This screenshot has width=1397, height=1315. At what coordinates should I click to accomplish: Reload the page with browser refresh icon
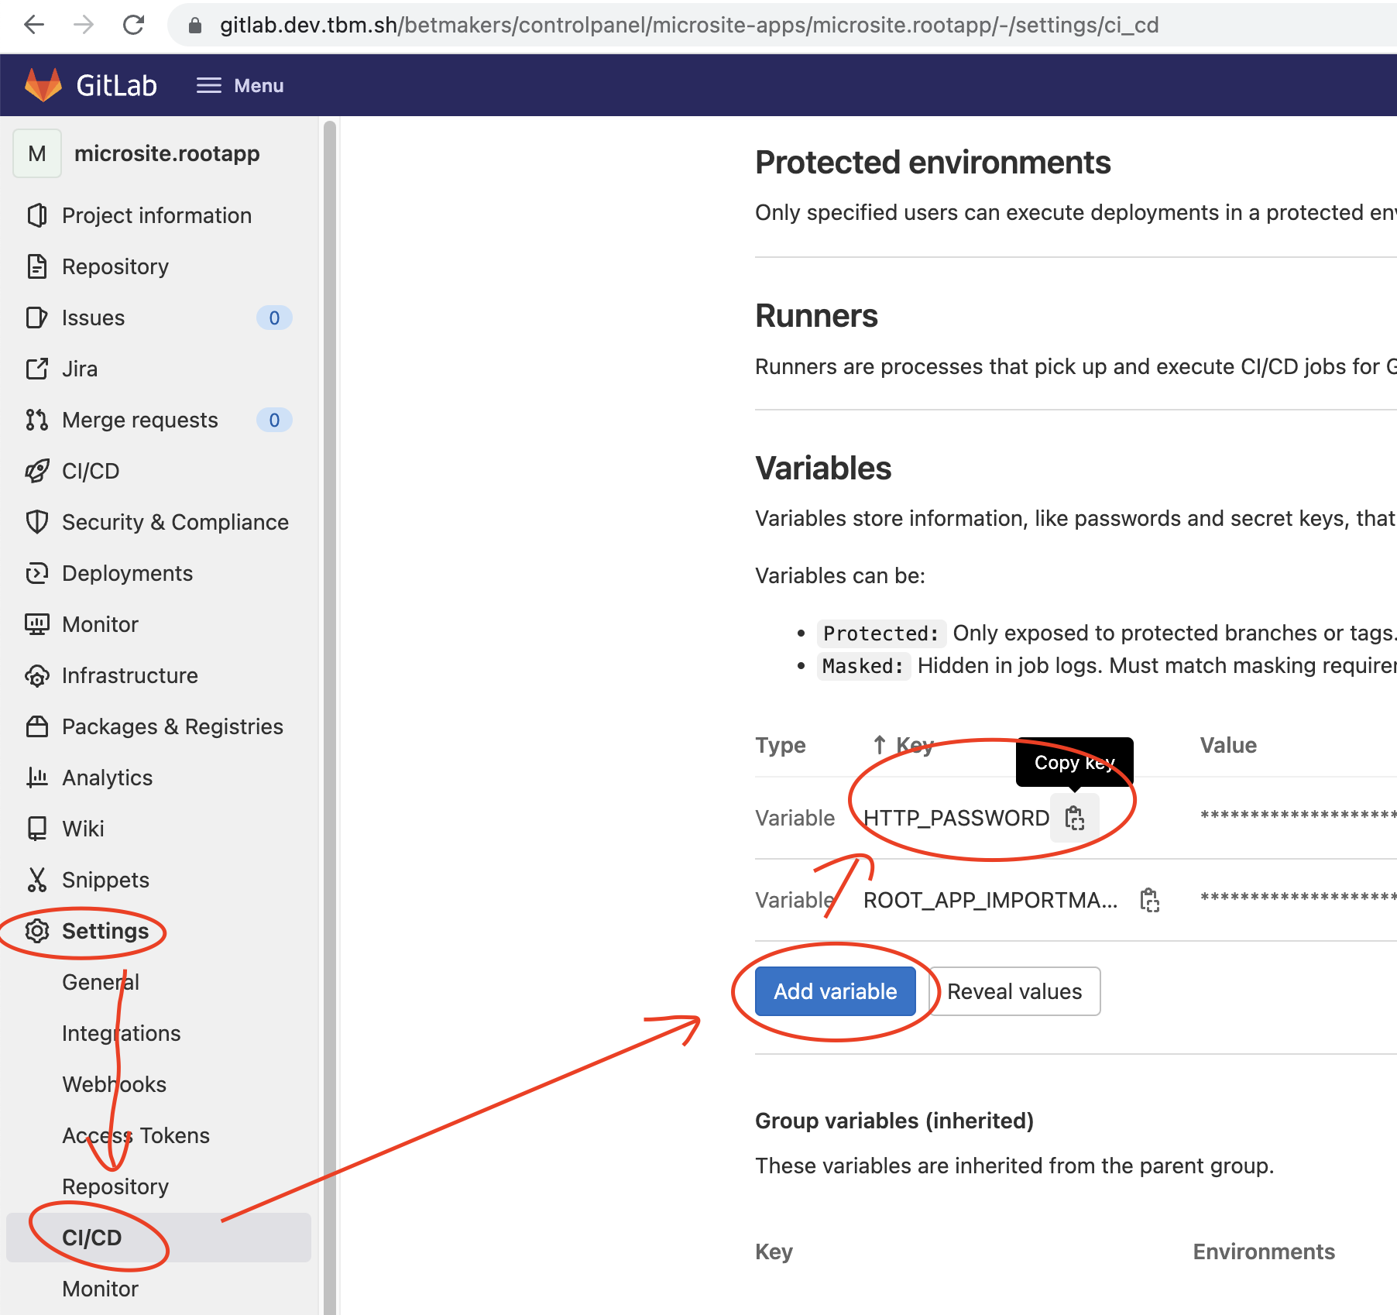coord(134,25)
